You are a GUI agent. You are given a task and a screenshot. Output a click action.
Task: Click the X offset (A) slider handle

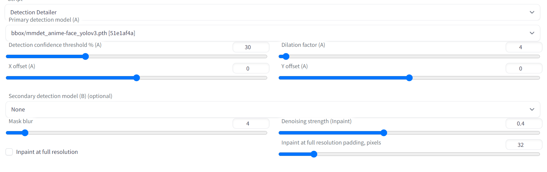[x=137, y=78]
